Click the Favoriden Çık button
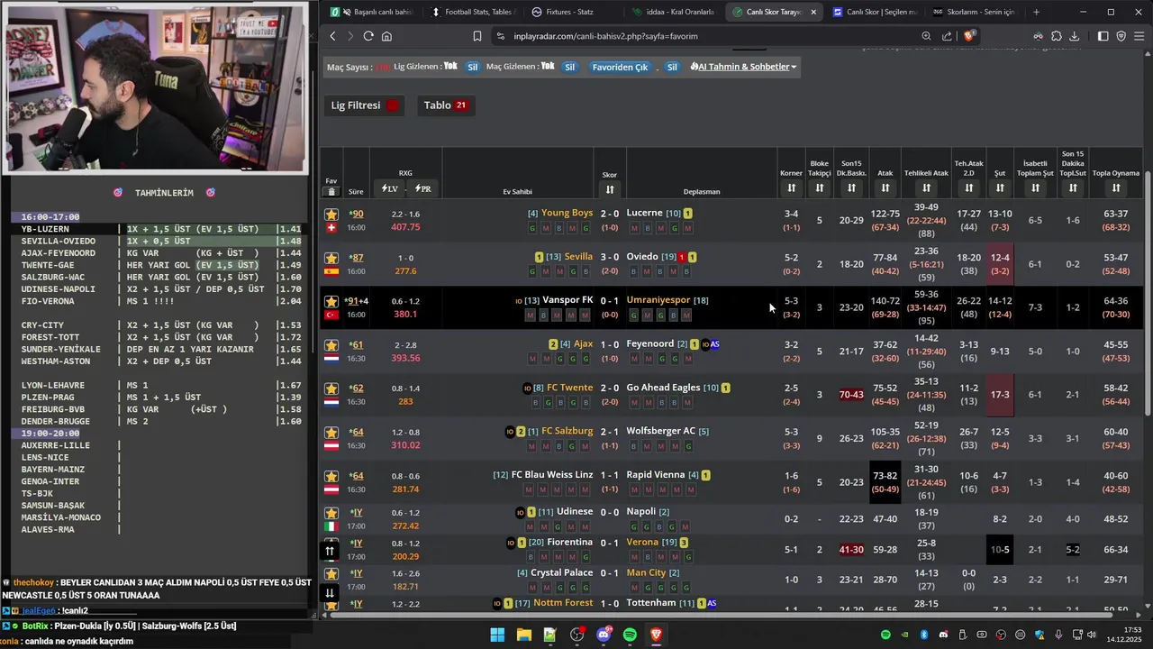 620,67
